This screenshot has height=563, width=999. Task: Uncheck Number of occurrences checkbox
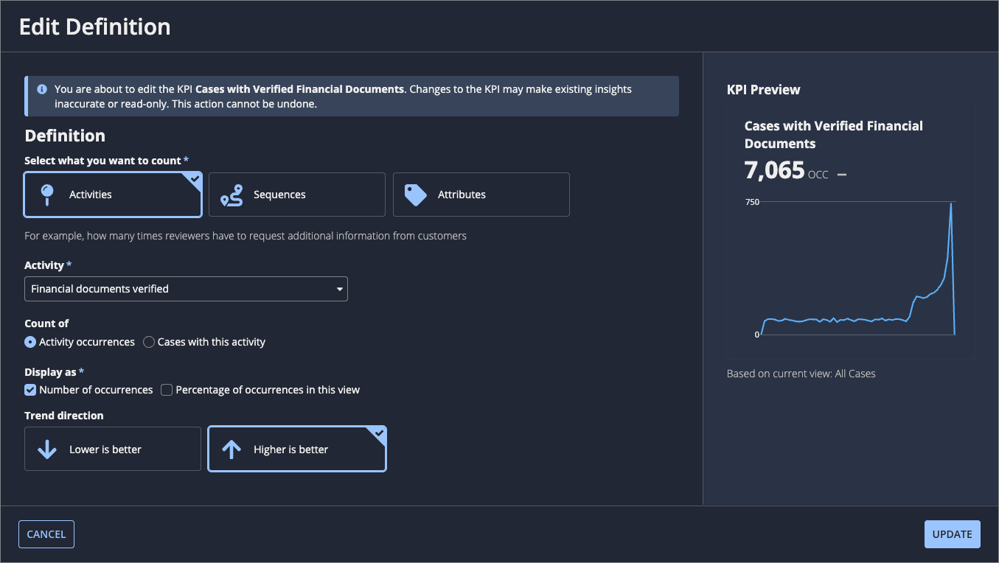coord(30,390)
